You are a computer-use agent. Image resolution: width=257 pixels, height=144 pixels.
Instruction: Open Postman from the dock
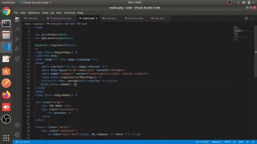(x=6, y=83)
